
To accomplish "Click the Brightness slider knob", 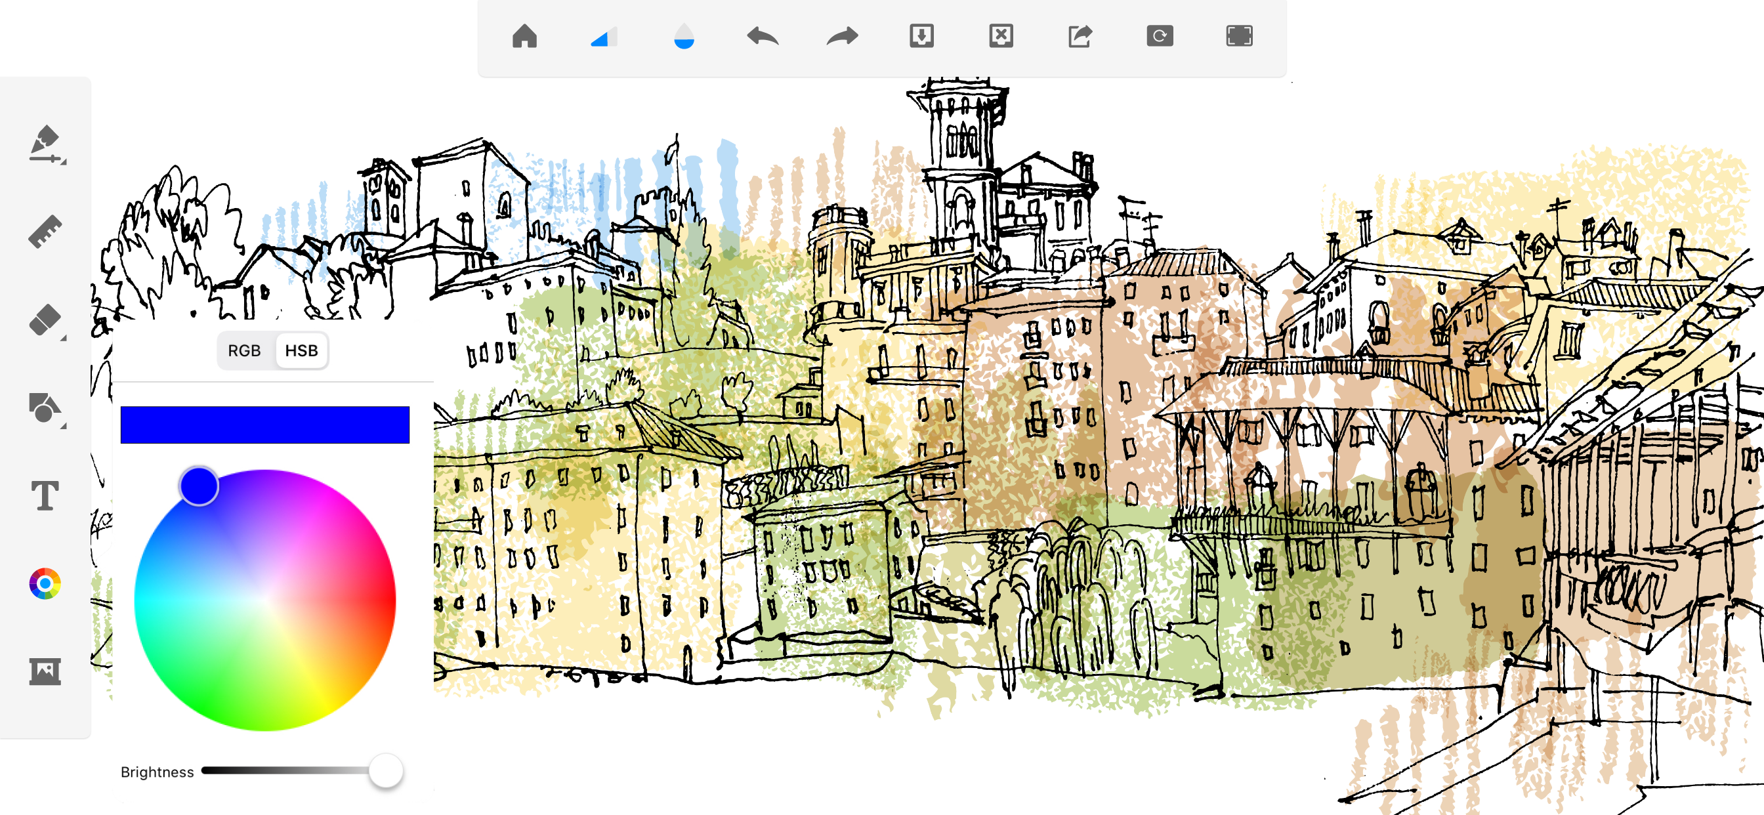I will tap(385, 770).
